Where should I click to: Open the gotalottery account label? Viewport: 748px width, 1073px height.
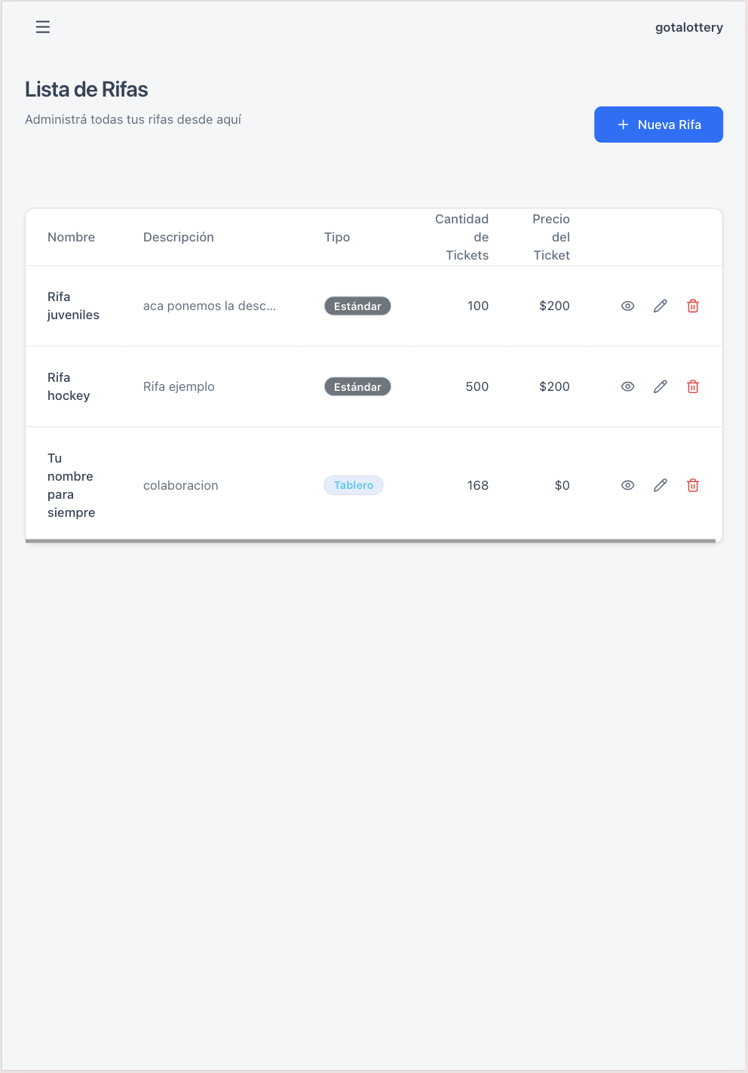(x=688, y=27)
